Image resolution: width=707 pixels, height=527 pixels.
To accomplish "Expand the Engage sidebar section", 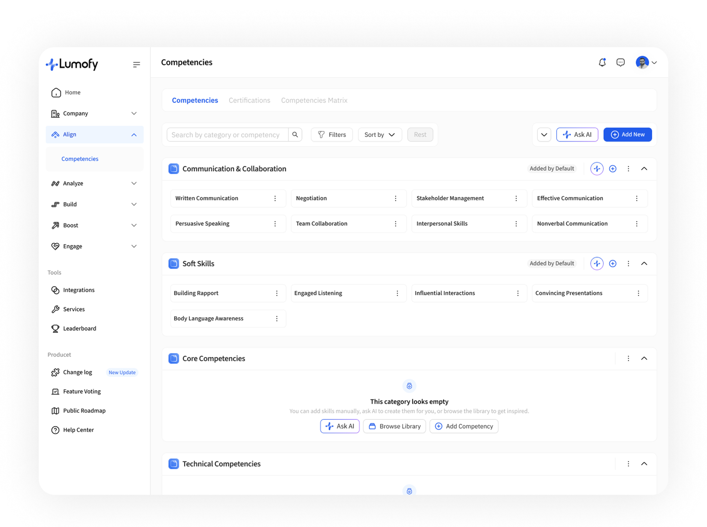I will [134, 246].
